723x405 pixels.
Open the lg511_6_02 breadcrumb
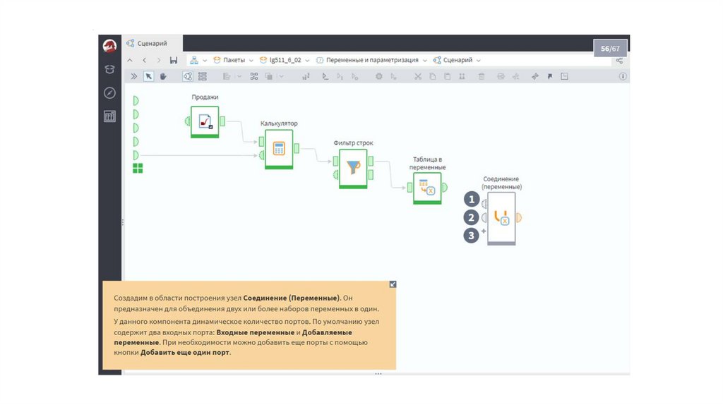click(280, 61)
